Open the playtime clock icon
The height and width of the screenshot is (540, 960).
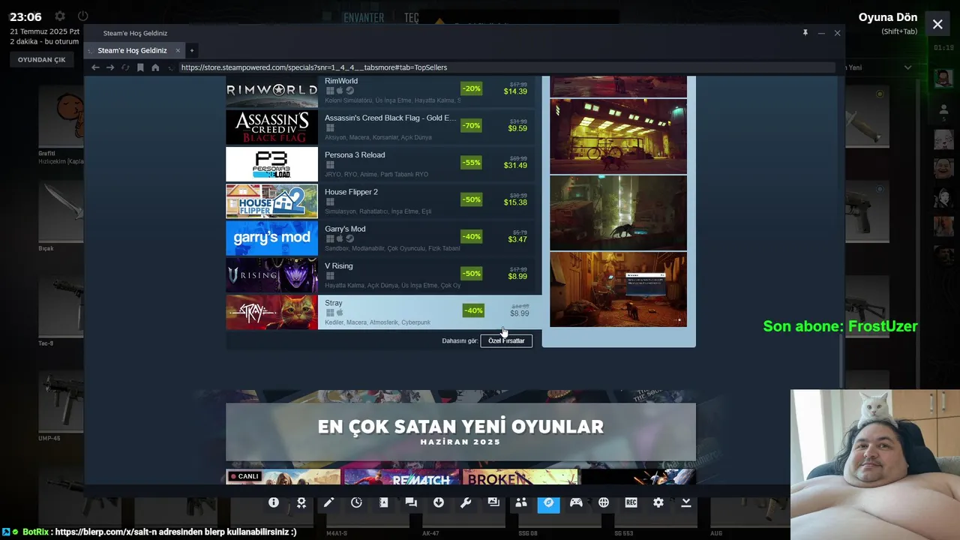[356, 502]
